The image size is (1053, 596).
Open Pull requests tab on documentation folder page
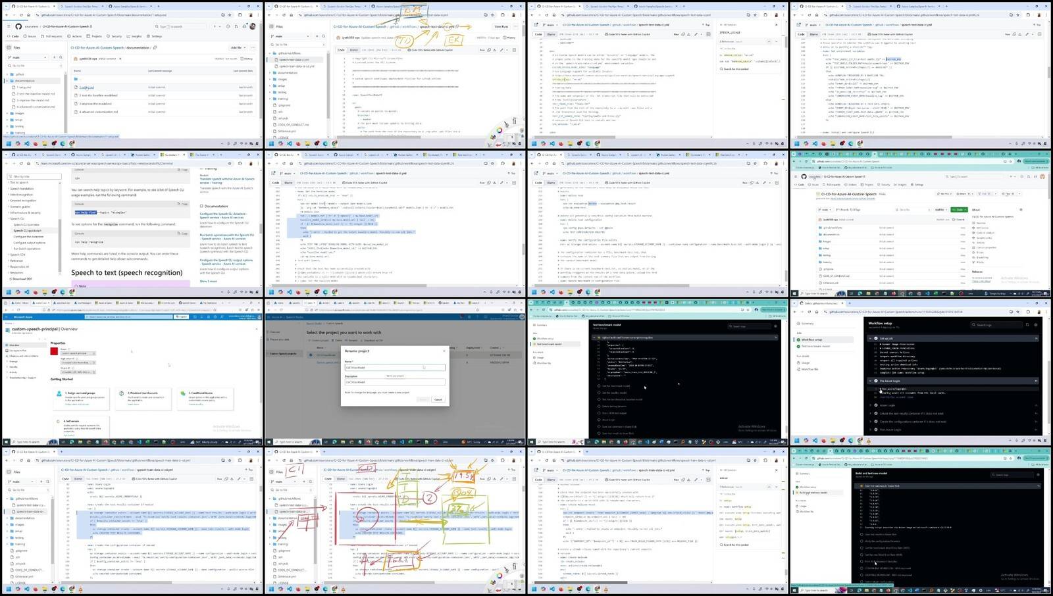(53, 36)
